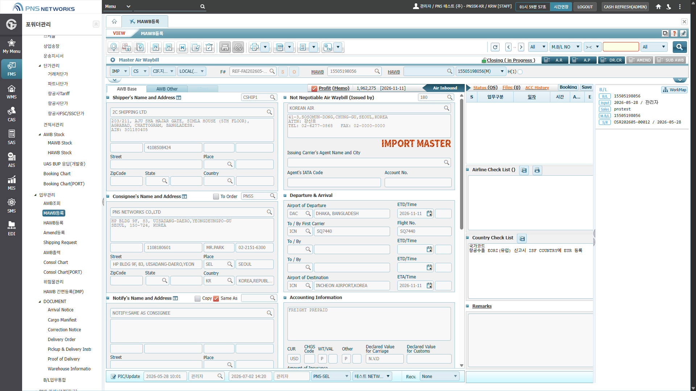This screenshot has height=391, width=696.
Task: Click the 'M' MAWB toolbar icon
Action: pyautogui.click(x=182, y=47)
